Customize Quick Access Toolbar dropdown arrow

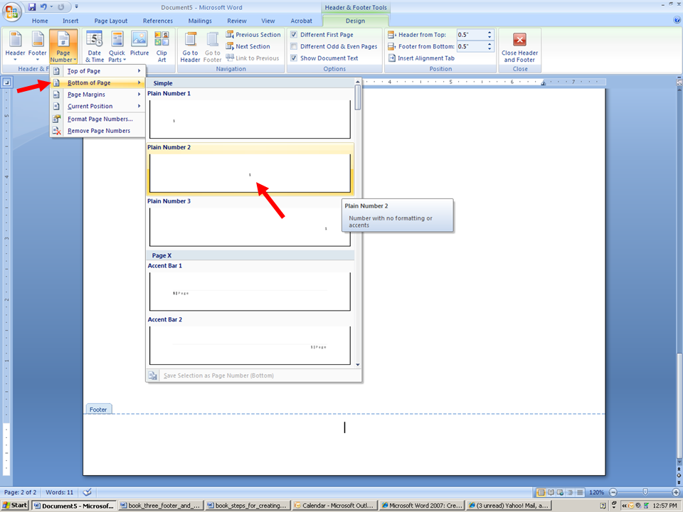[77, 7]
